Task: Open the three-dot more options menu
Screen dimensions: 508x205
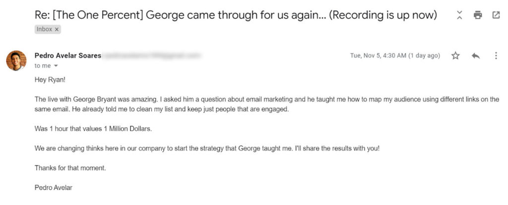Action: coord(496,56)
